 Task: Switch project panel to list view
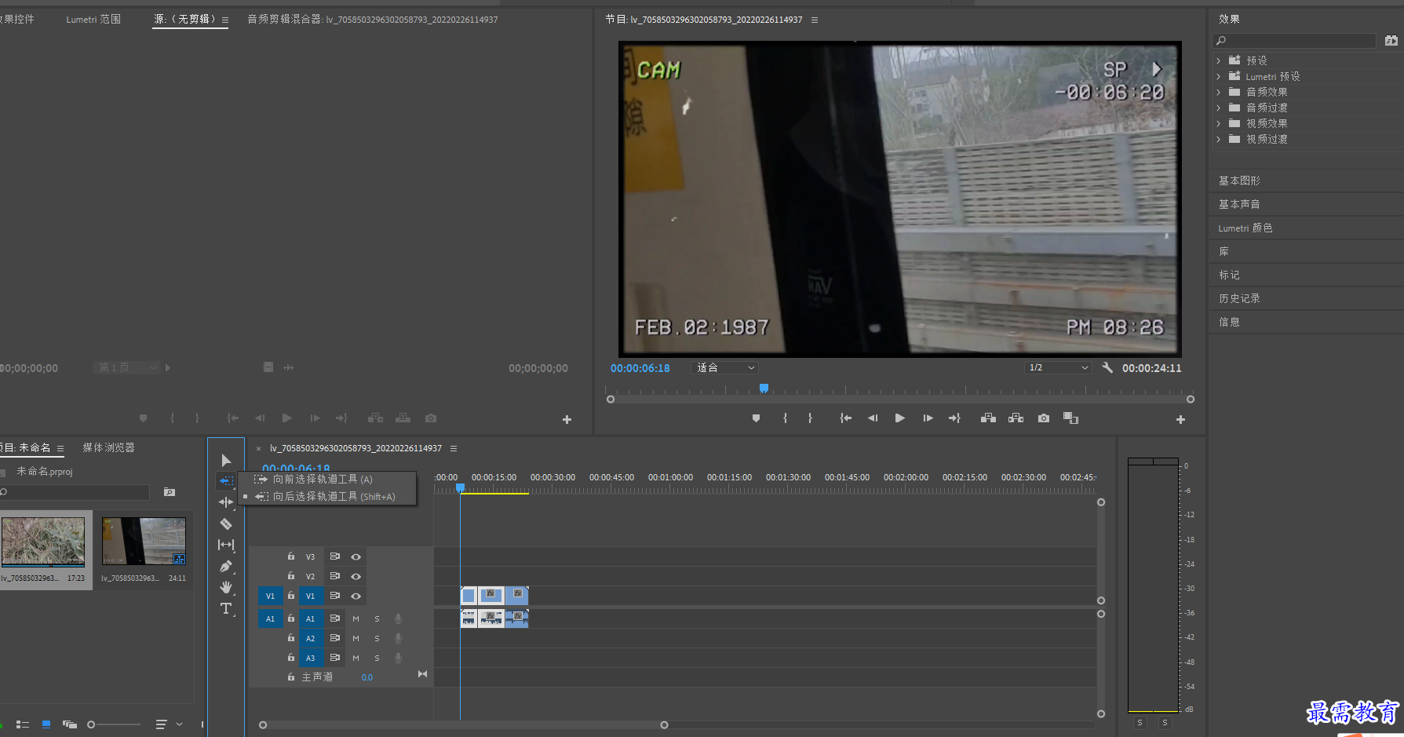tap(23, 724)
